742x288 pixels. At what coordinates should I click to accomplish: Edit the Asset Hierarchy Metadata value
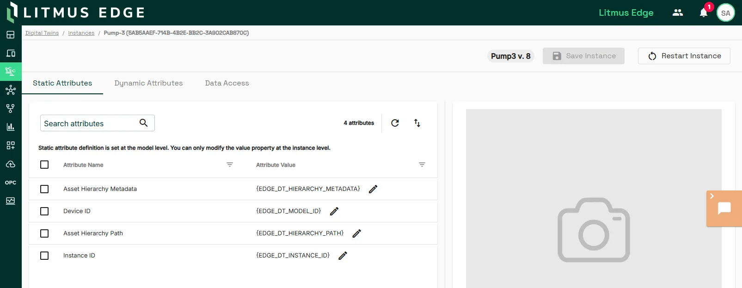(x=373, y=189)
